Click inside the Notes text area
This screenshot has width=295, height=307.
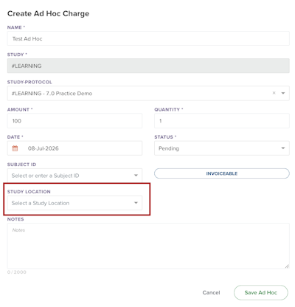(148, 246)
